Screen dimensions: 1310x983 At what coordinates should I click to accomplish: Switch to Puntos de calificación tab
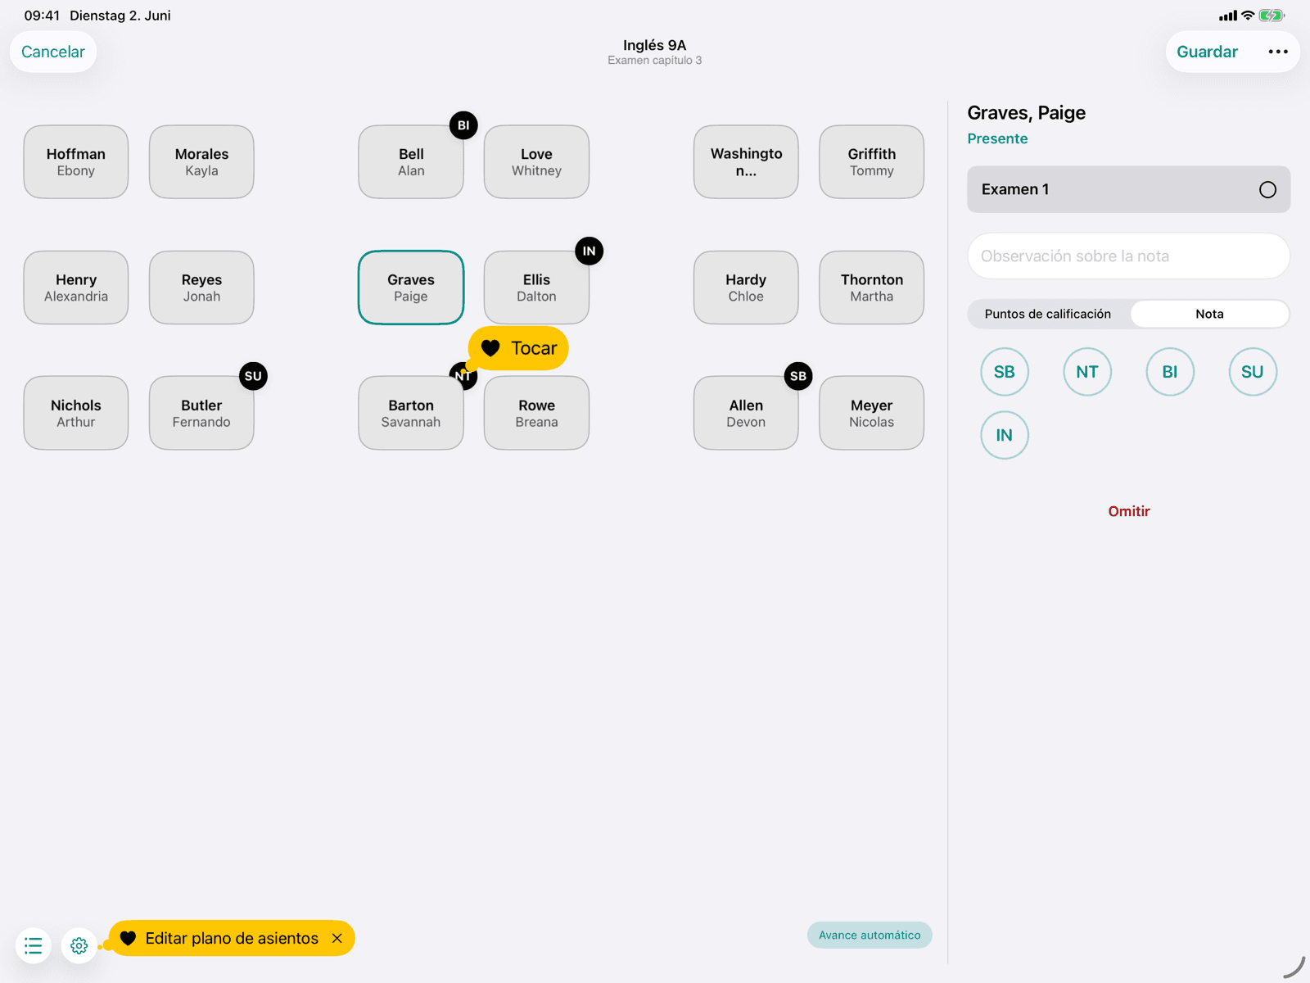1048,314
